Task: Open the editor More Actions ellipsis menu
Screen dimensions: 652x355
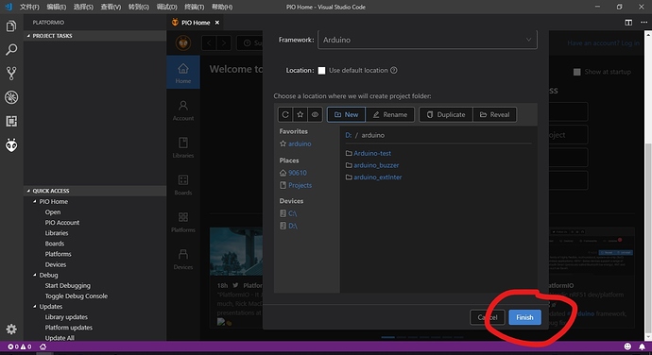Action: pyautogui.click(x=643, y=23)
